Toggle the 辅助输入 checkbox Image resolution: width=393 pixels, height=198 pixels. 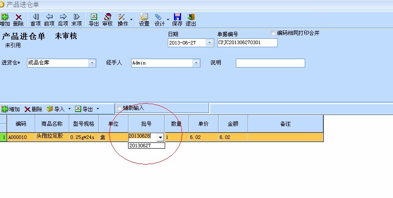pyautogui.click(x=119, y=108)
